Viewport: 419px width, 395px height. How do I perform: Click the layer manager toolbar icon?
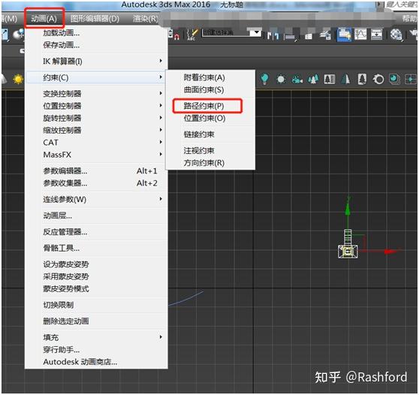tap(344, 35)
